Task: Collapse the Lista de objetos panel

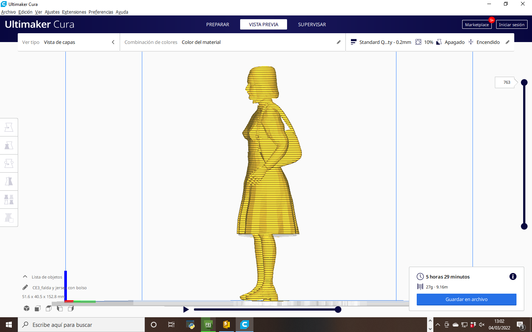Action: (x=25, y=276)
